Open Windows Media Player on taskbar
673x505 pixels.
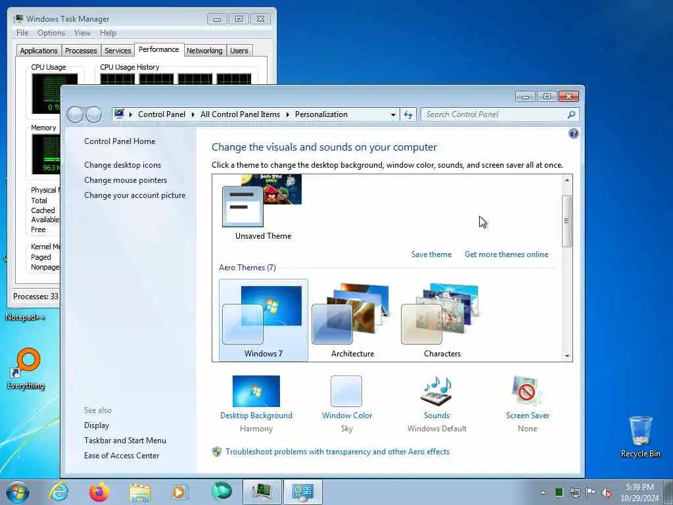tap(179, 492)
